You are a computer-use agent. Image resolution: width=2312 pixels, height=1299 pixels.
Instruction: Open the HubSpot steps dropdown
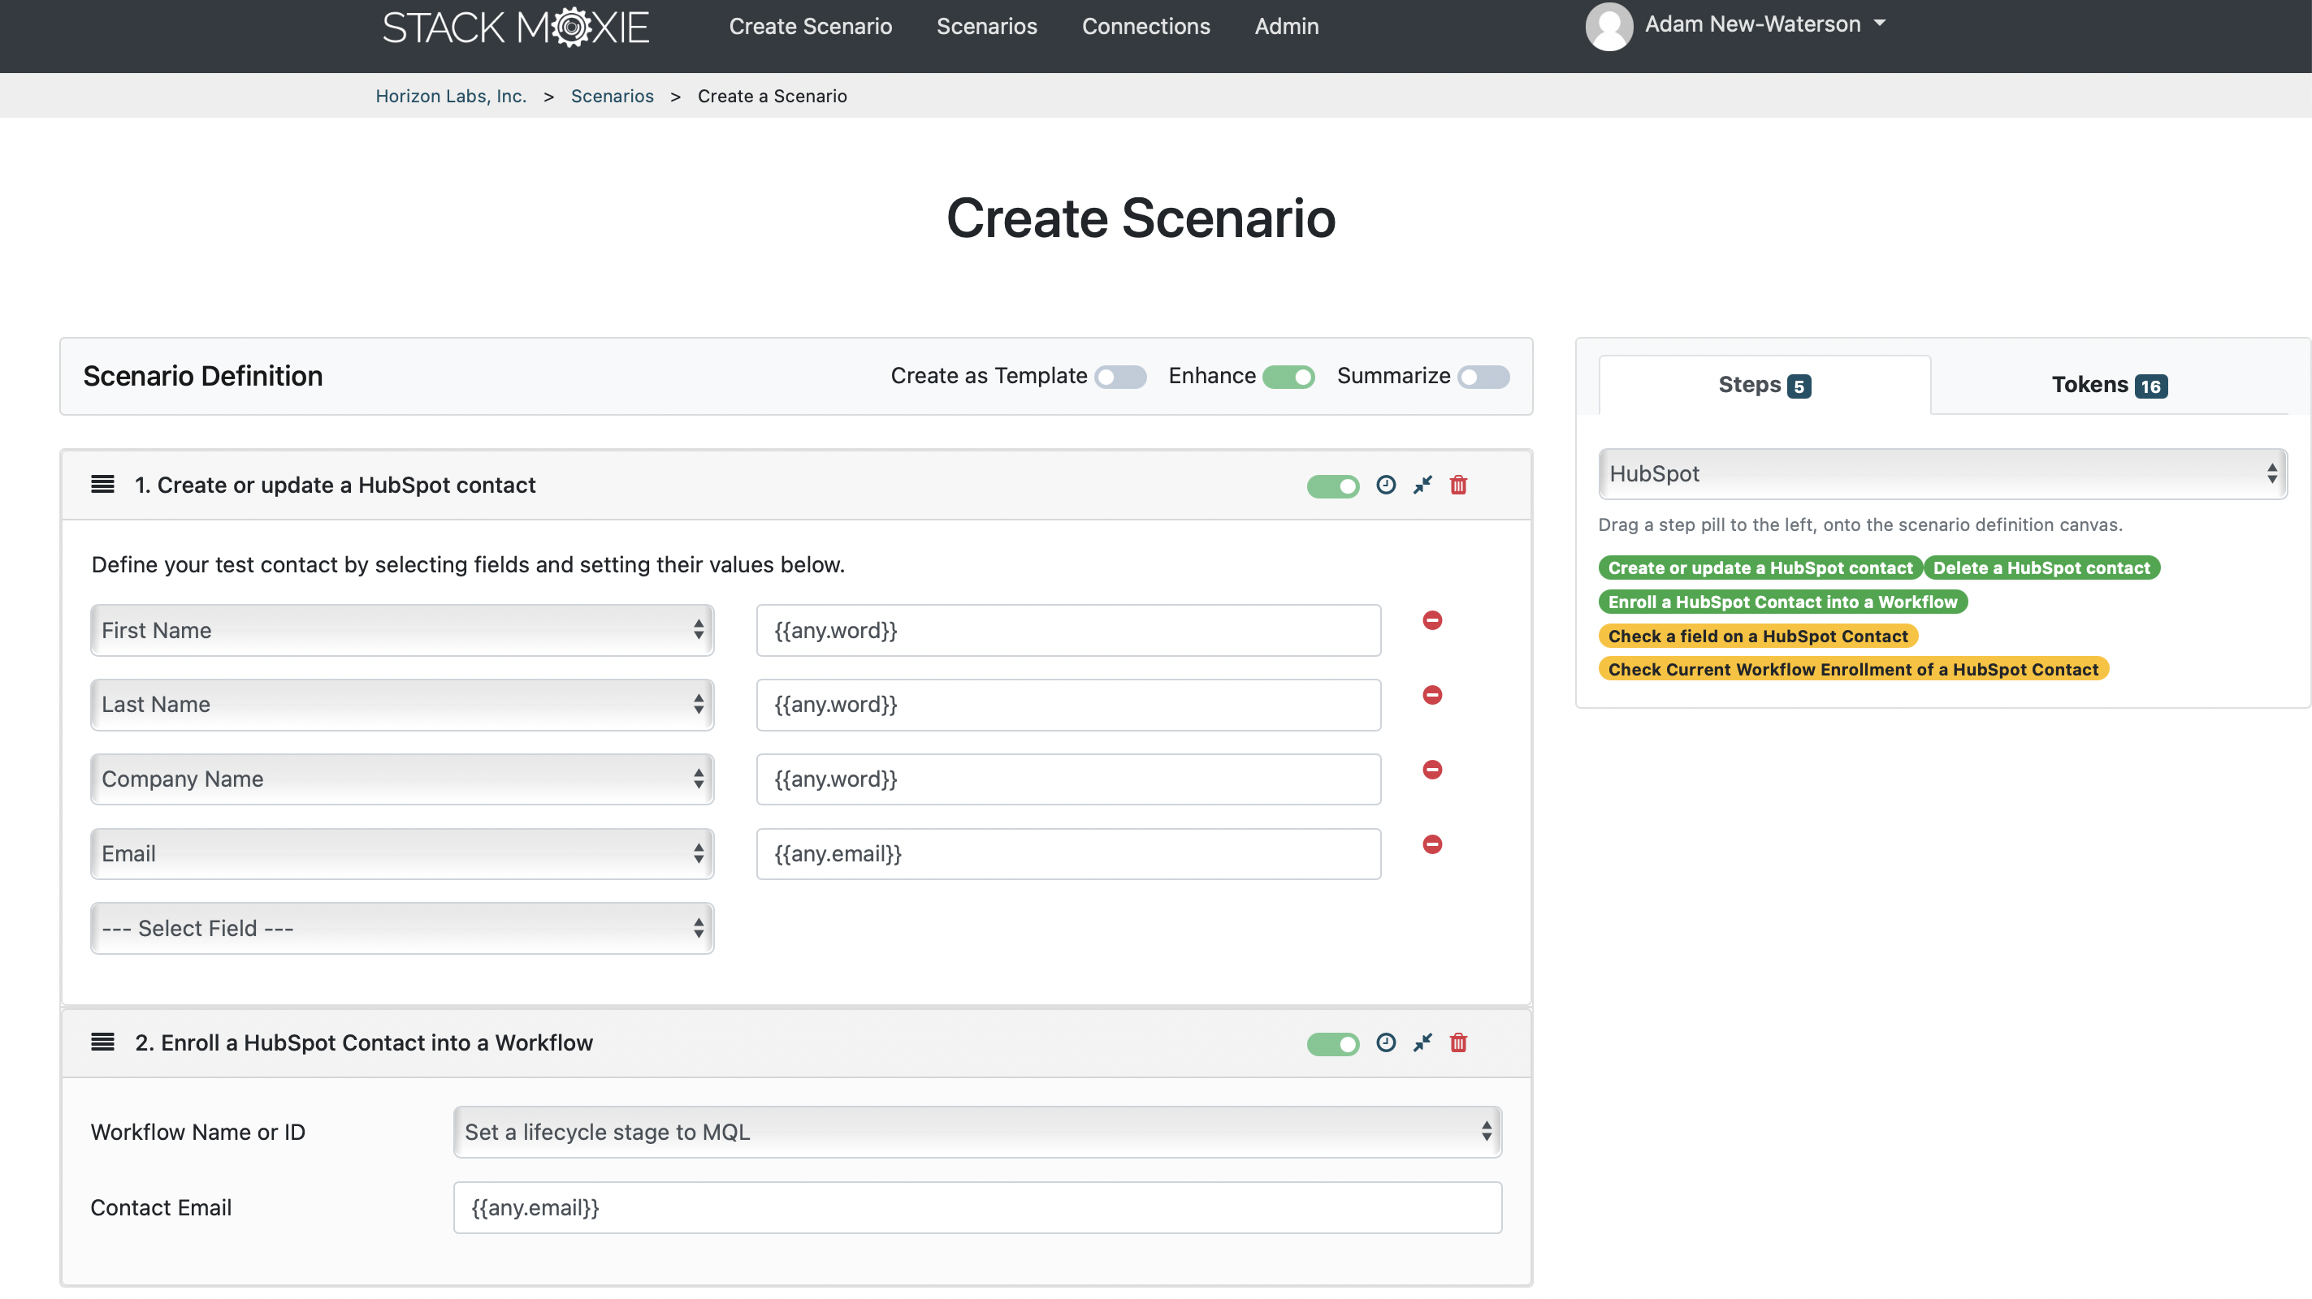tap(1942, 473)
